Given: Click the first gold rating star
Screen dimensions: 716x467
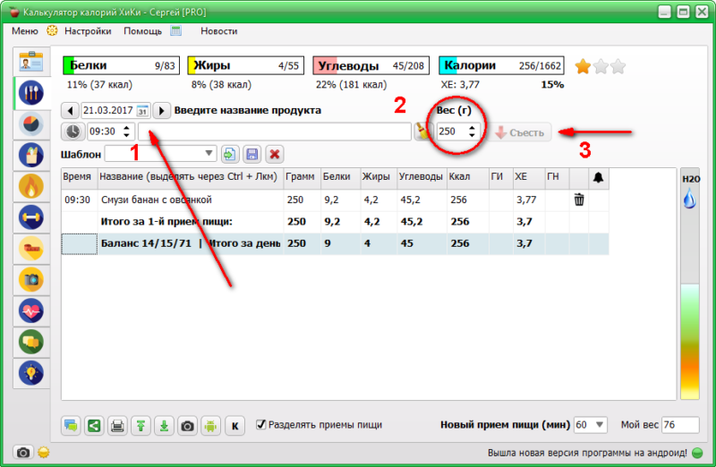Looking at the screenshot, I should (x=583, y=66).
